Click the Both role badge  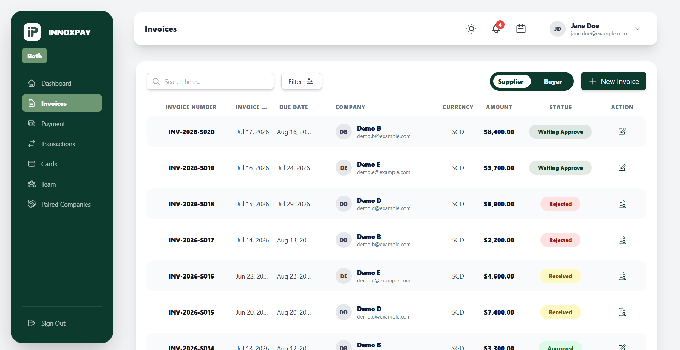click(x=34, y=56)
